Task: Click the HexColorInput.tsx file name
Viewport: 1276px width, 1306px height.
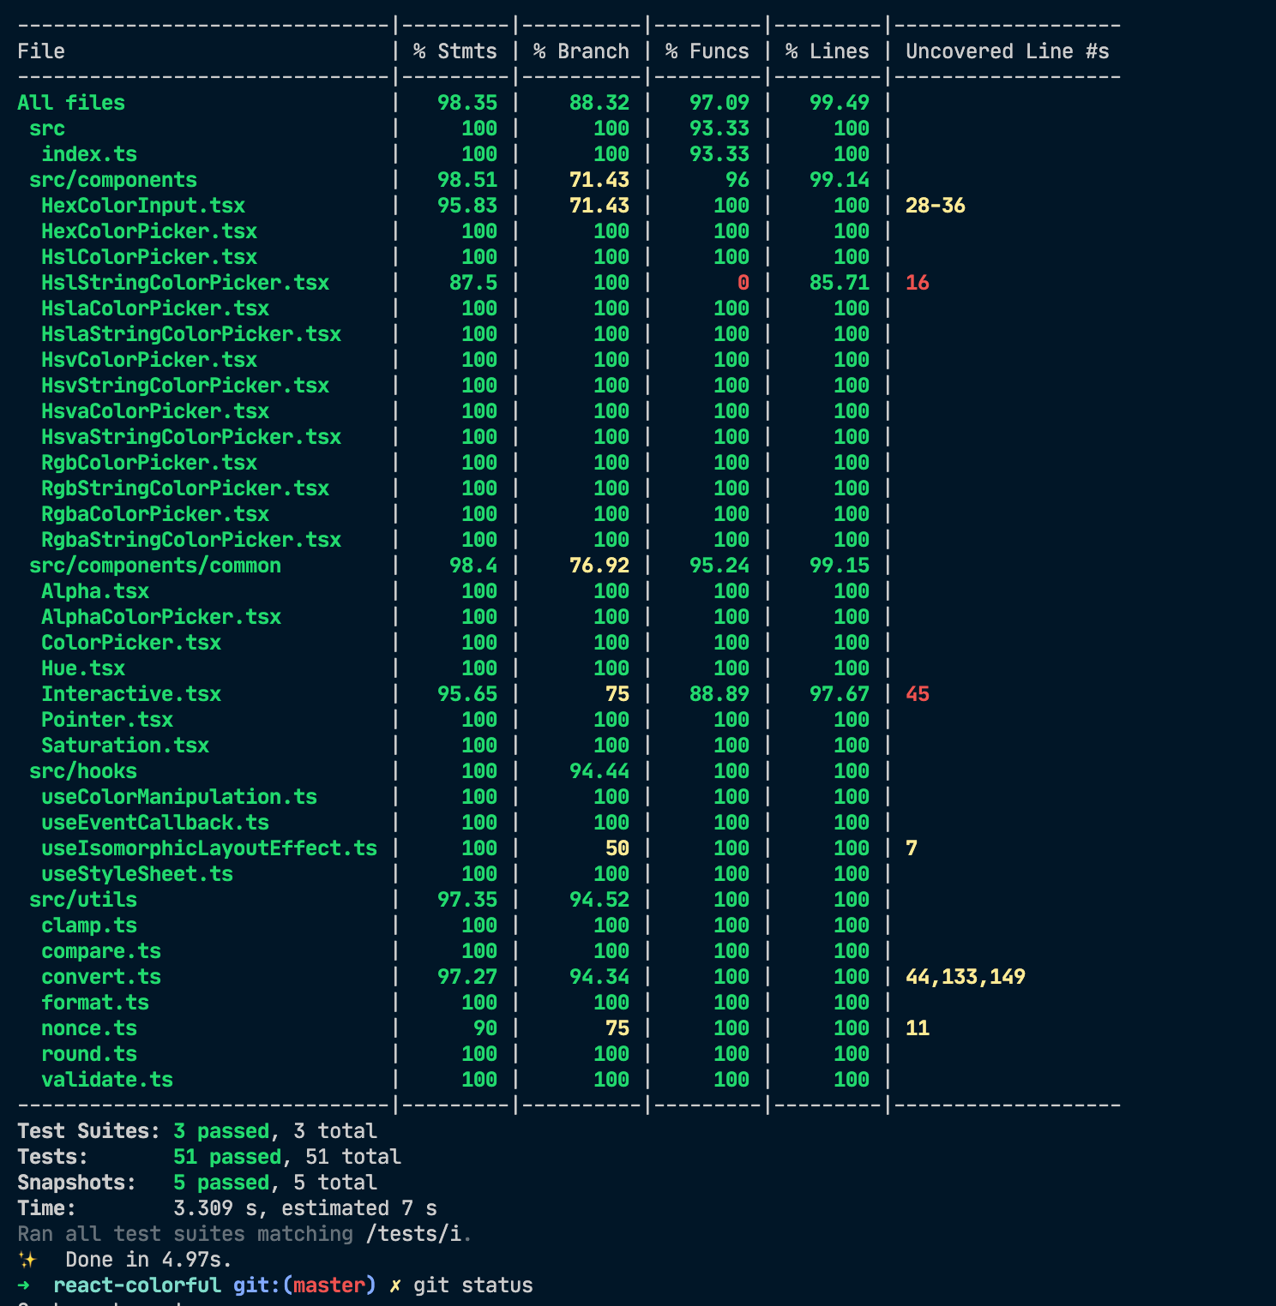Action: tap(143, 206)
